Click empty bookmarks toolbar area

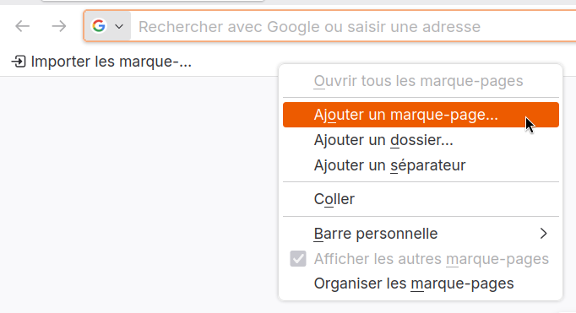coord(235,62)
